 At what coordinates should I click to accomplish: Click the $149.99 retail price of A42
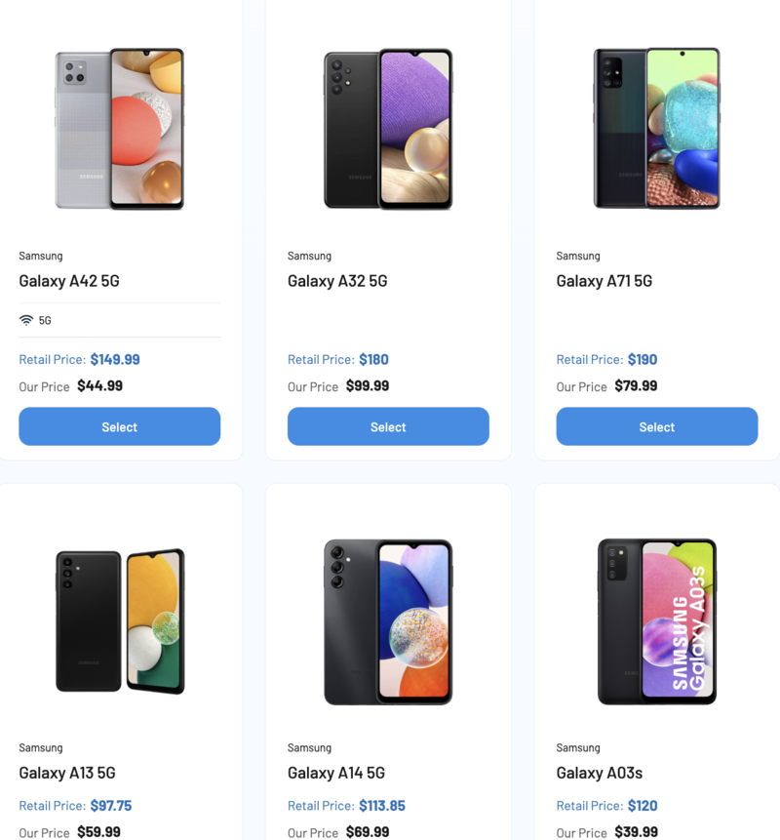pyautogui.click(x=115, y=359)
